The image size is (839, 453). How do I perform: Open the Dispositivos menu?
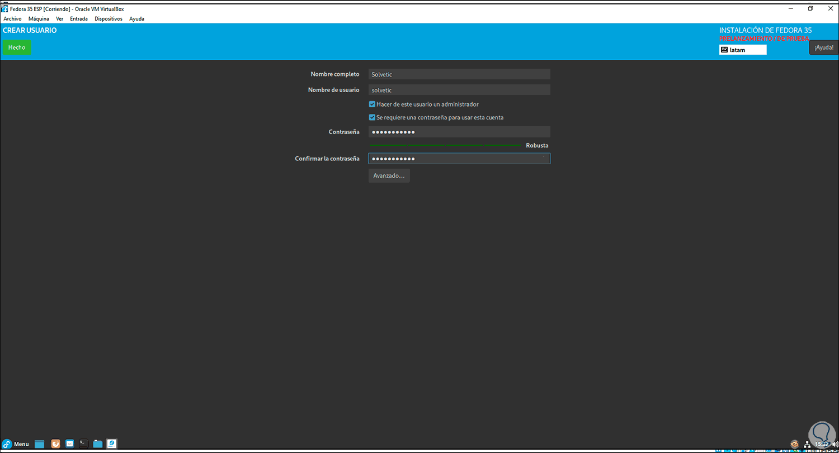109,18
